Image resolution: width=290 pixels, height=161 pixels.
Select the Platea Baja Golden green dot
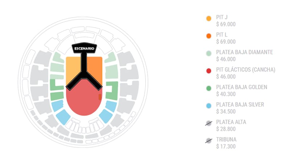click(x=208, y=88)
